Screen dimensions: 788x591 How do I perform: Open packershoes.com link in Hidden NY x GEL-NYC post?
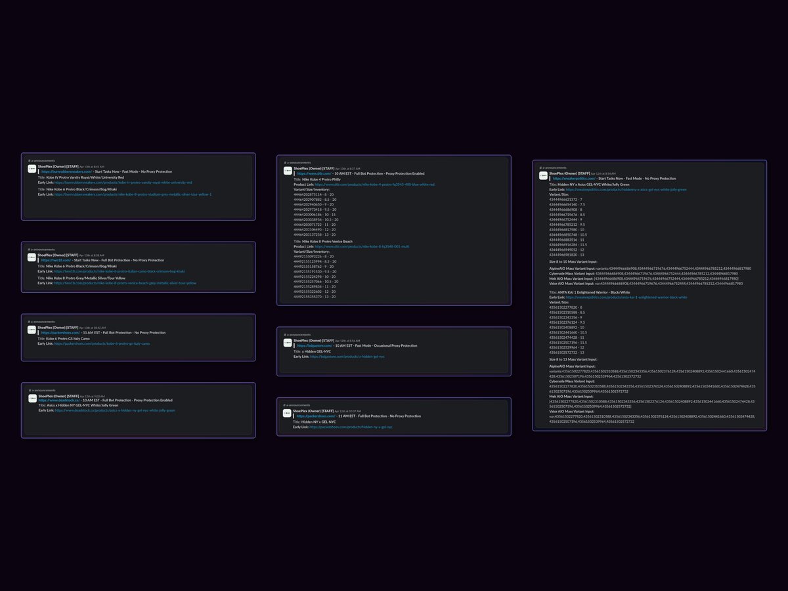click(316, 416)
